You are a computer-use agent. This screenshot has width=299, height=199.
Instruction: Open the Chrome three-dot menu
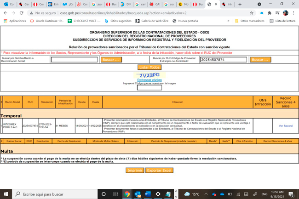pyautogui.click(x=293, y=13)
